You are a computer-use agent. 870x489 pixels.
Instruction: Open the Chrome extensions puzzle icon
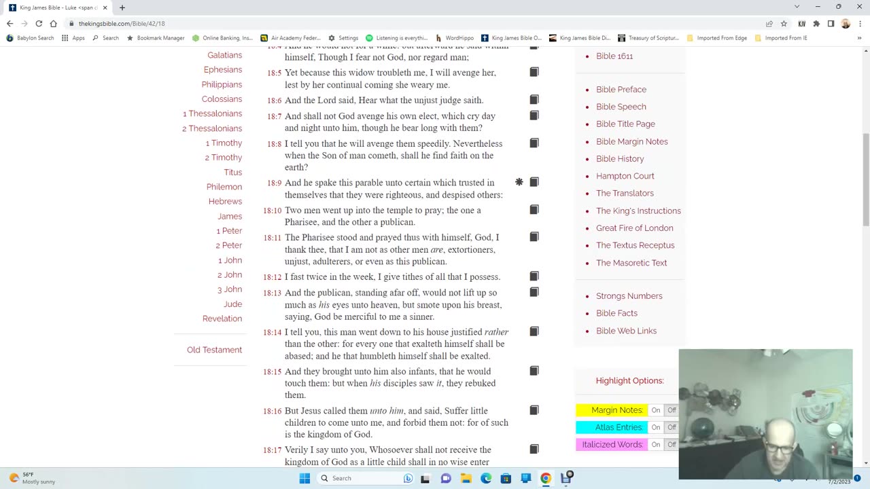816,23
